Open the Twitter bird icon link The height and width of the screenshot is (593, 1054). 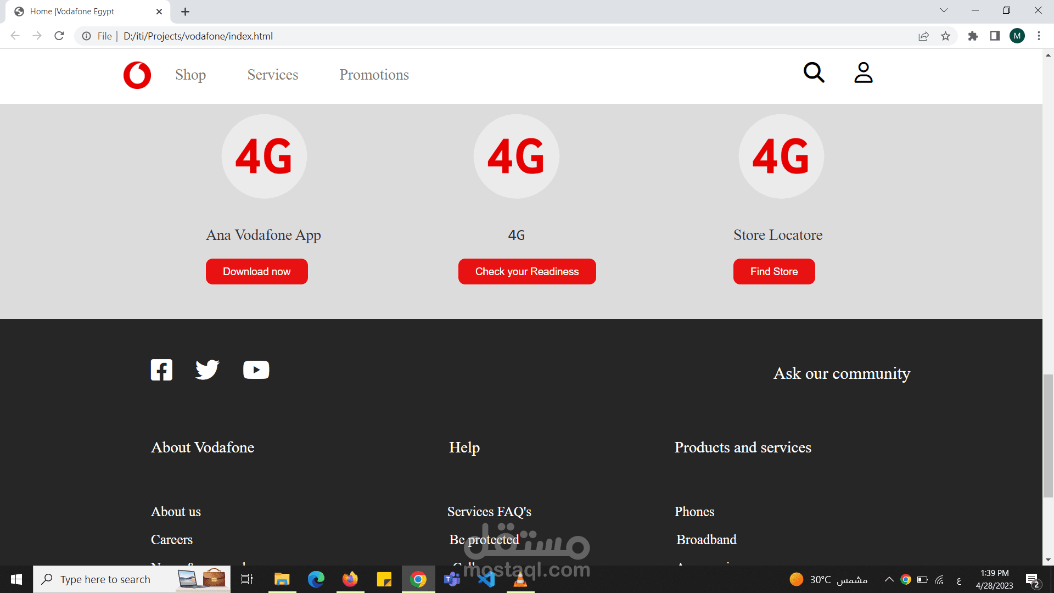click(207, 370)
